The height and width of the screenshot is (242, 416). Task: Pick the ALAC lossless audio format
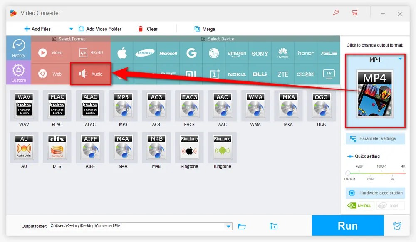coord(90,106)
